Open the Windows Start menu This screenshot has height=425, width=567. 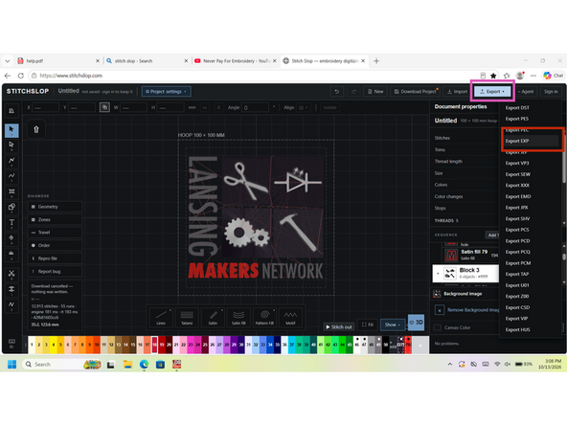tap(11, 365)
